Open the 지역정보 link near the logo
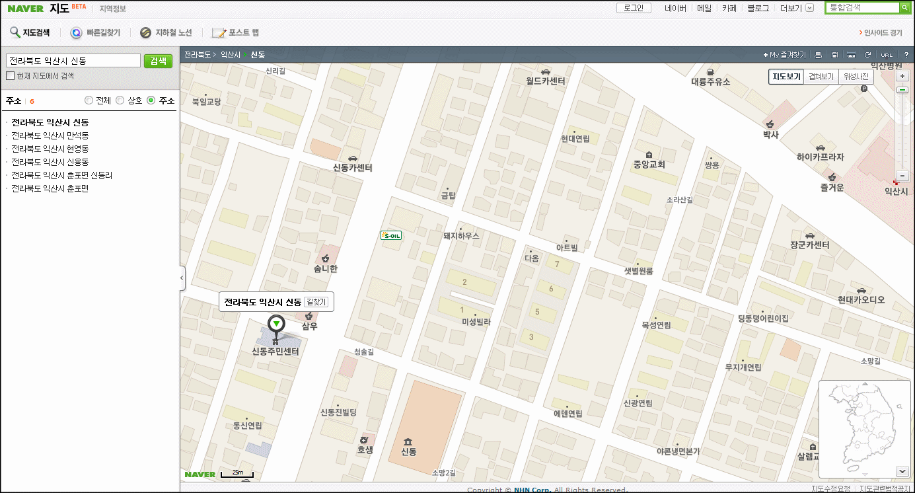915x493 pixels. pyautogui.click(x=113, y=9)
